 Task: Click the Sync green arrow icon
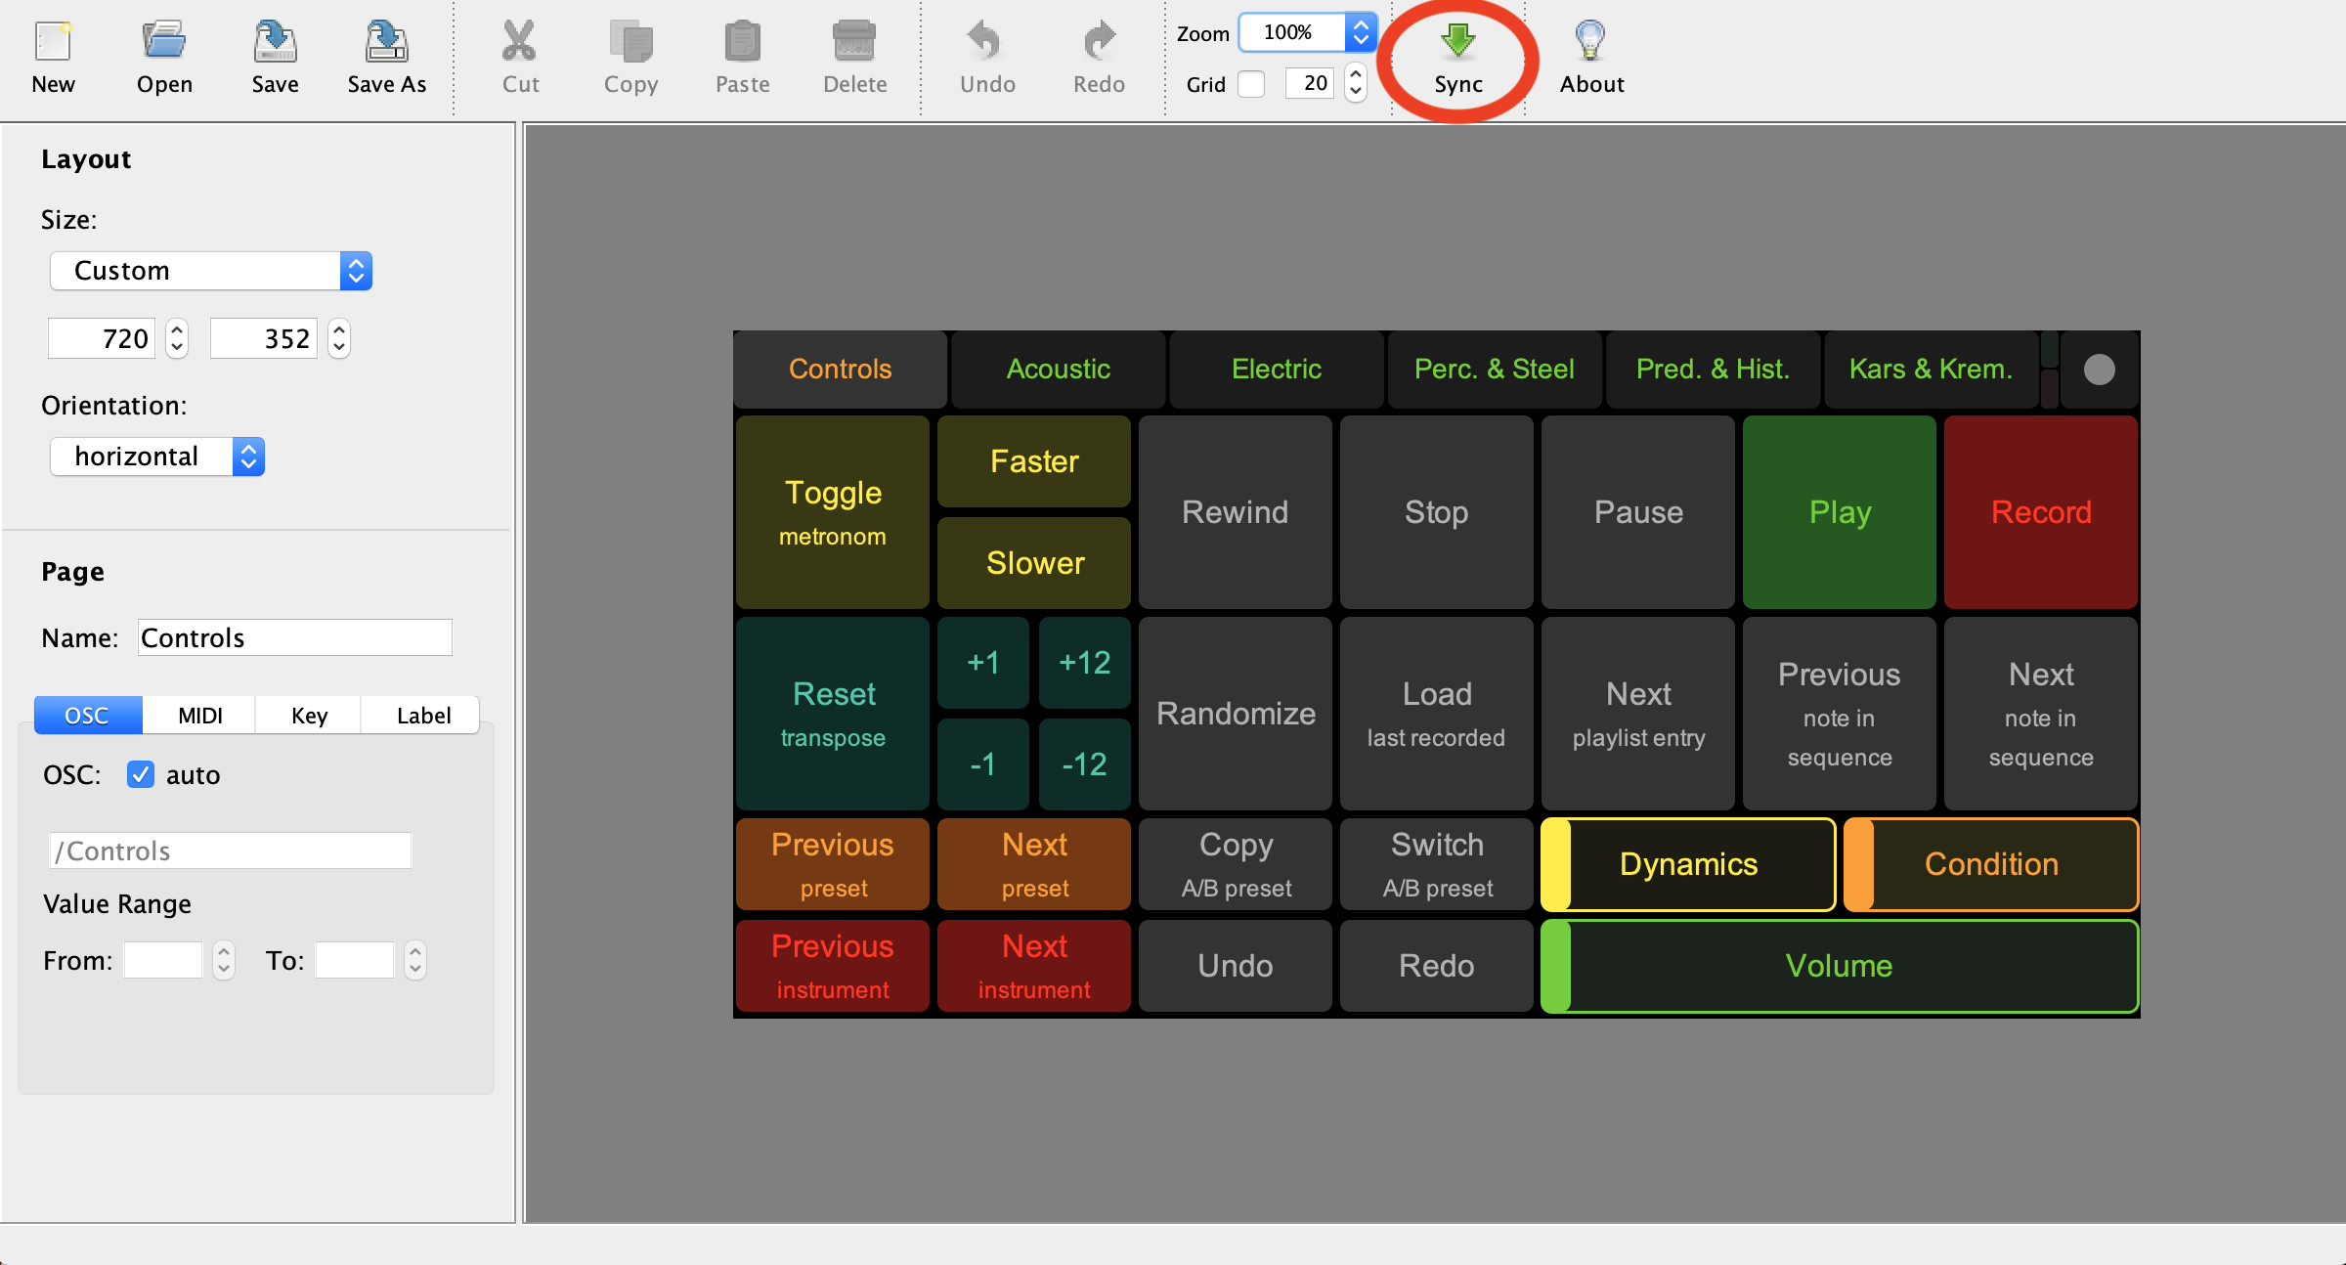(1457, 41)
